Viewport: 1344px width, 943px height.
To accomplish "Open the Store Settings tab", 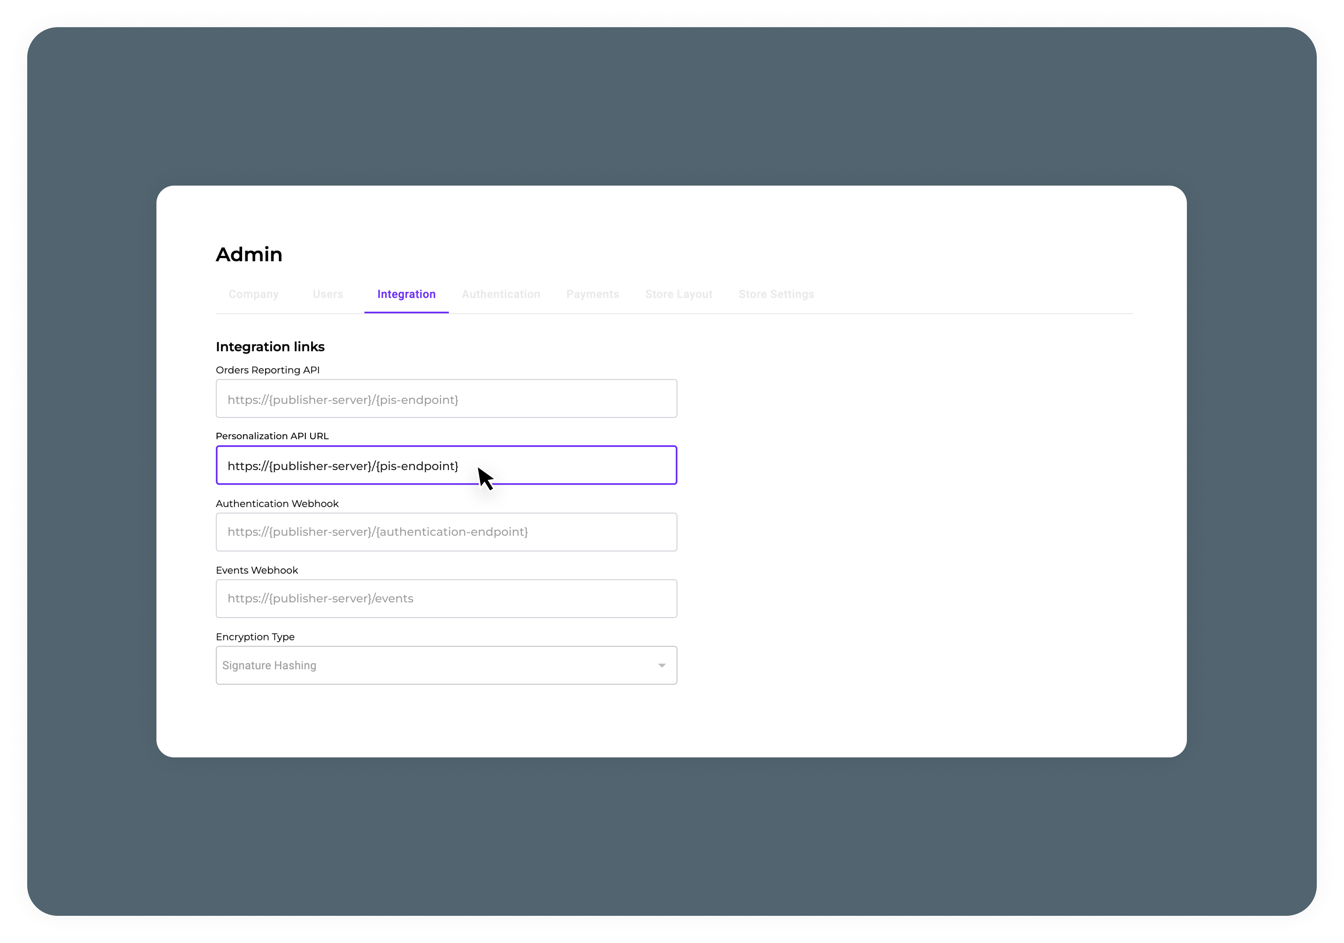I will (776, 294).
